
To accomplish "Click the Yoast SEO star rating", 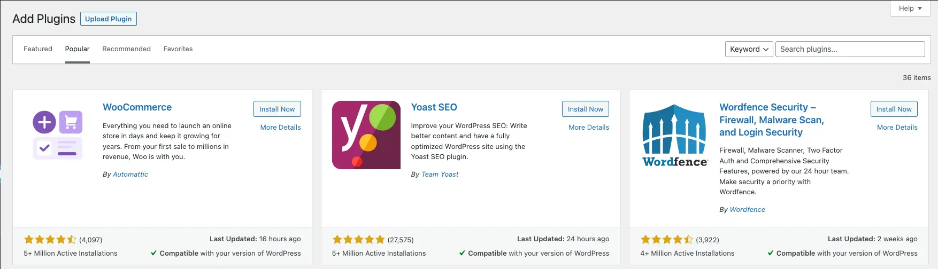I will coord(359,240).
